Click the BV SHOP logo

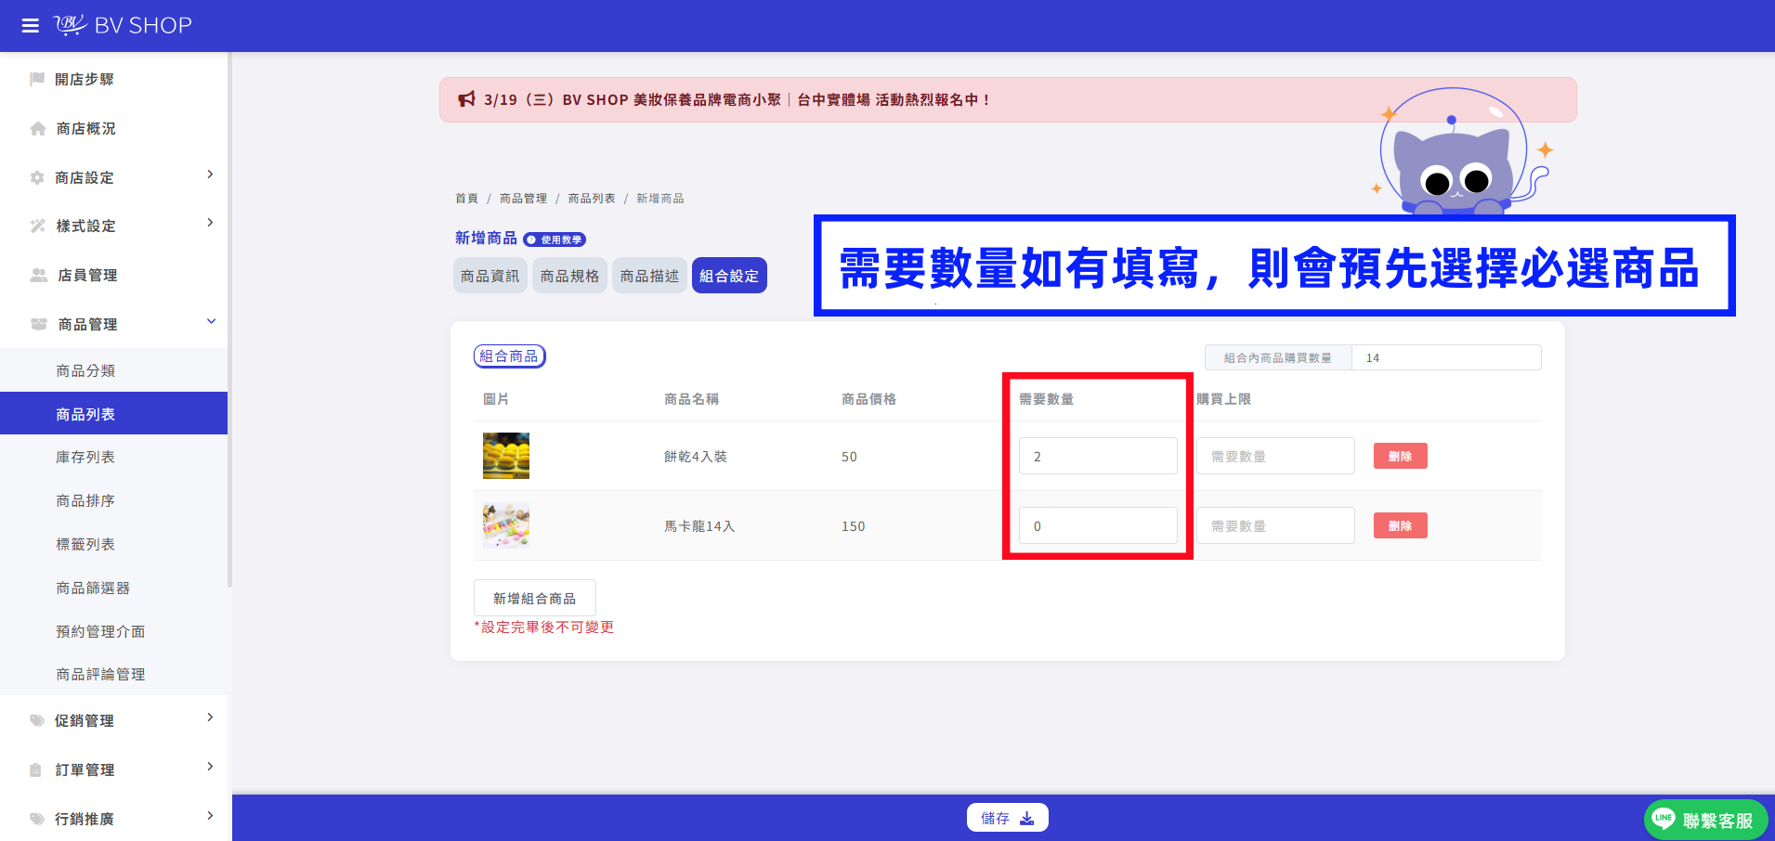pos(123,25)
